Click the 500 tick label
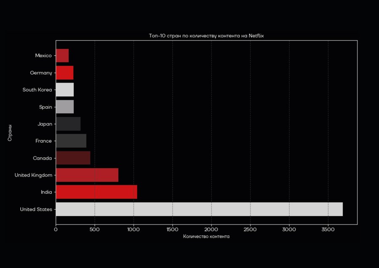This screenshot has width=379, height=268. (94, 229)
